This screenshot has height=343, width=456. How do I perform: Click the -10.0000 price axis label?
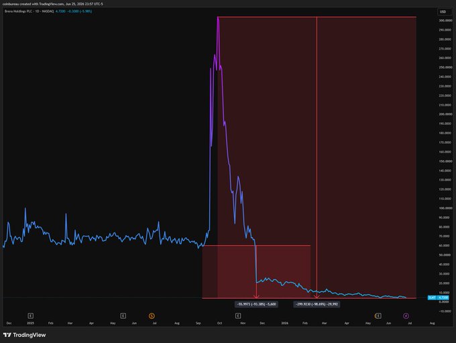tap(445, 311)
